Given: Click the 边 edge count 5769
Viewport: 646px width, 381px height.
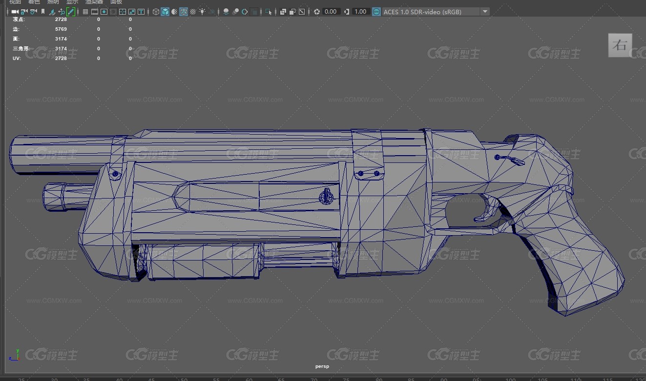Looking at the screenshot, I should click(x=61, y=29).
